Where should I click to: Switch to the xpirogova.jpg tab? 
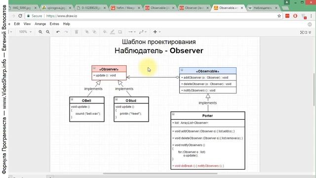coord(56,8)
